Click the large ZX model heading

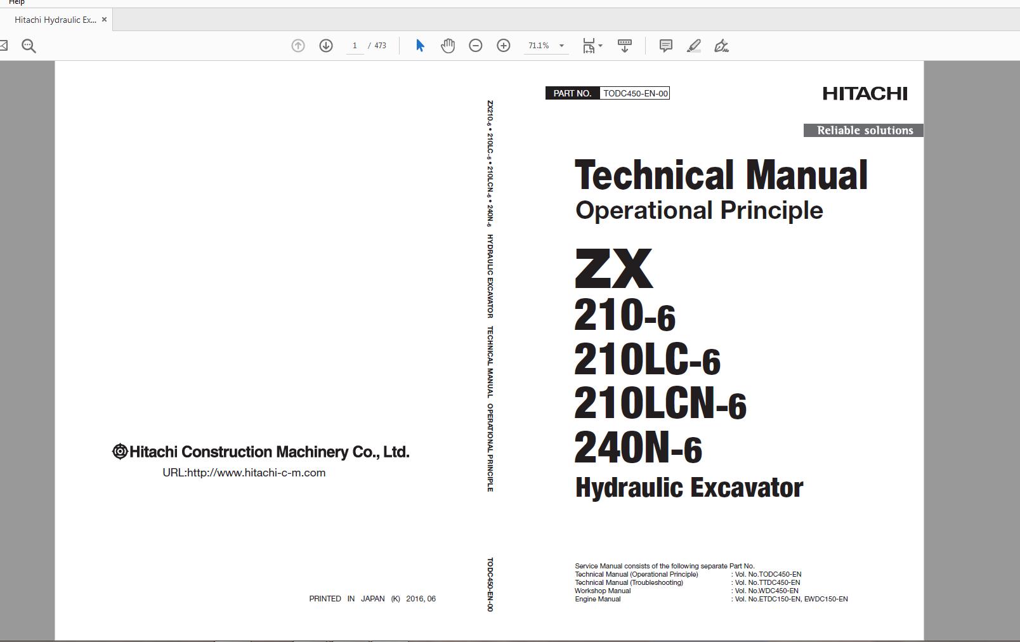point(613,268)
